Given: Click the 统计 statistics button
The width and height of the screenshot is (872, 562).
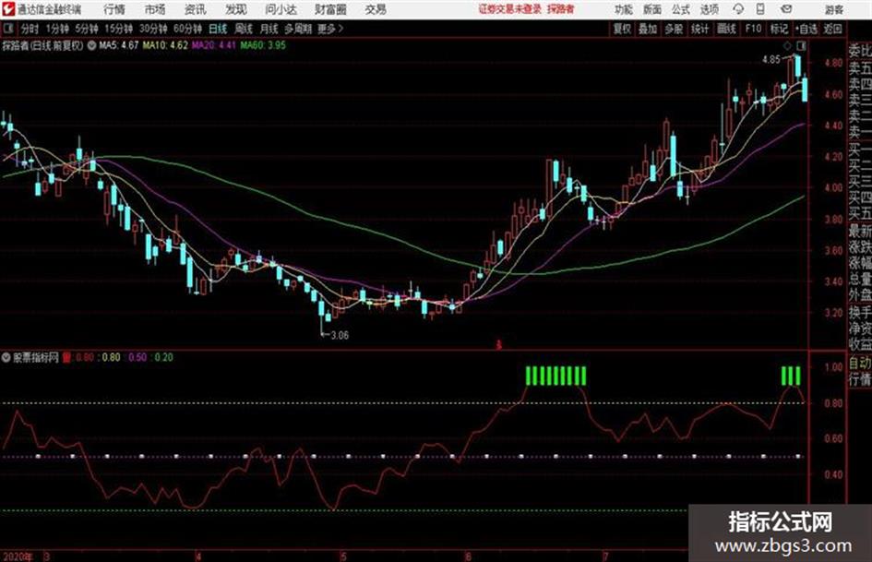Looking at the screenshot, I should tap(699, 29).
